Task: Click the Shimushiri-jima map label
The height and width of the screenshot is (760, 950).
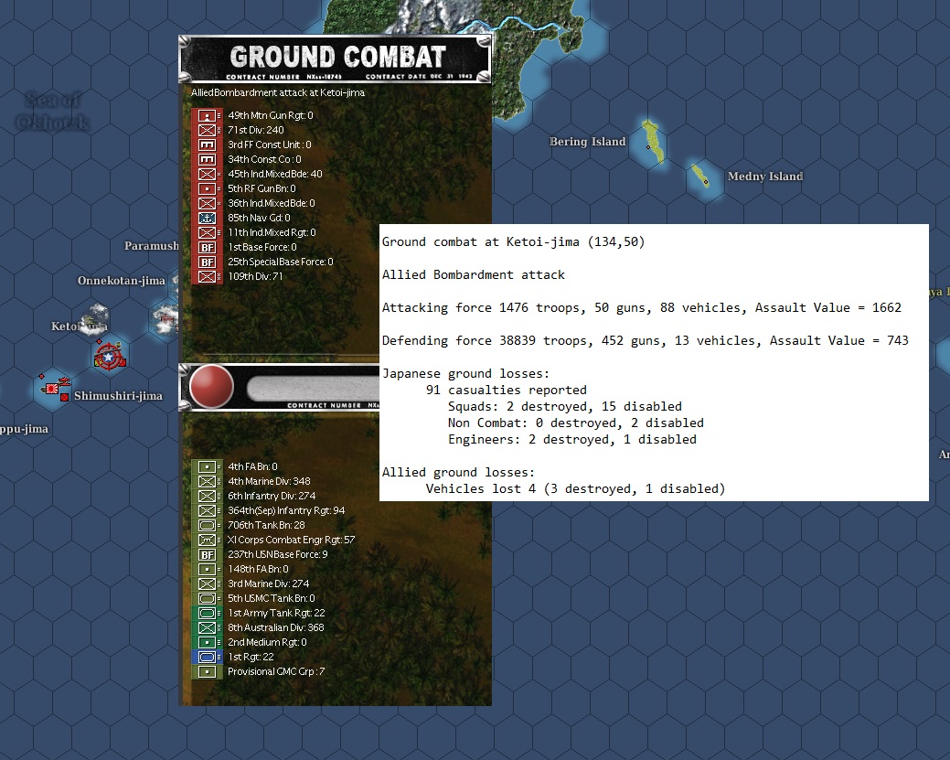Action: pyautogui.click(x=118, y=396)
